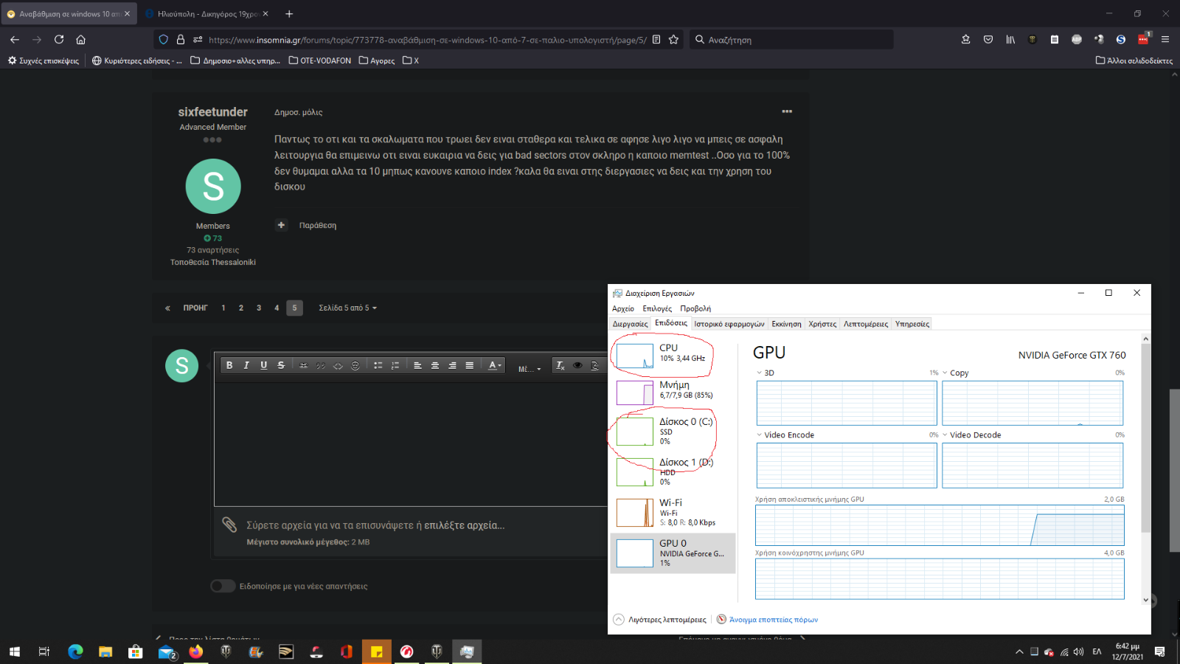Screen dimensions: 1180x664
Task: Insert a link via the editor toolbar
Action: tap(303, 365)
